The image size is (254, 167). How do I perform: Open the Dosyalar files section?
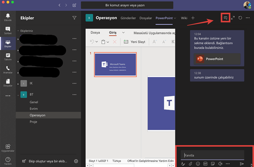click(8, 83)
